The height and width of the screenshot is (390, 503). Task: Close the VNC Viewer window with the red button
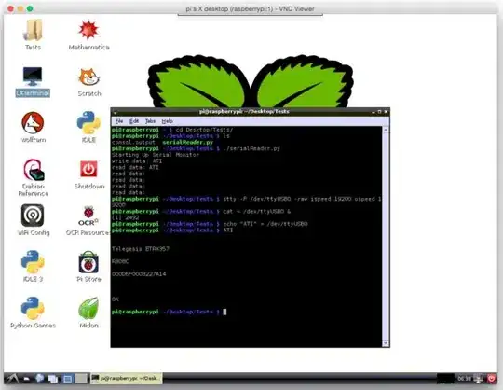click(10, 8)
